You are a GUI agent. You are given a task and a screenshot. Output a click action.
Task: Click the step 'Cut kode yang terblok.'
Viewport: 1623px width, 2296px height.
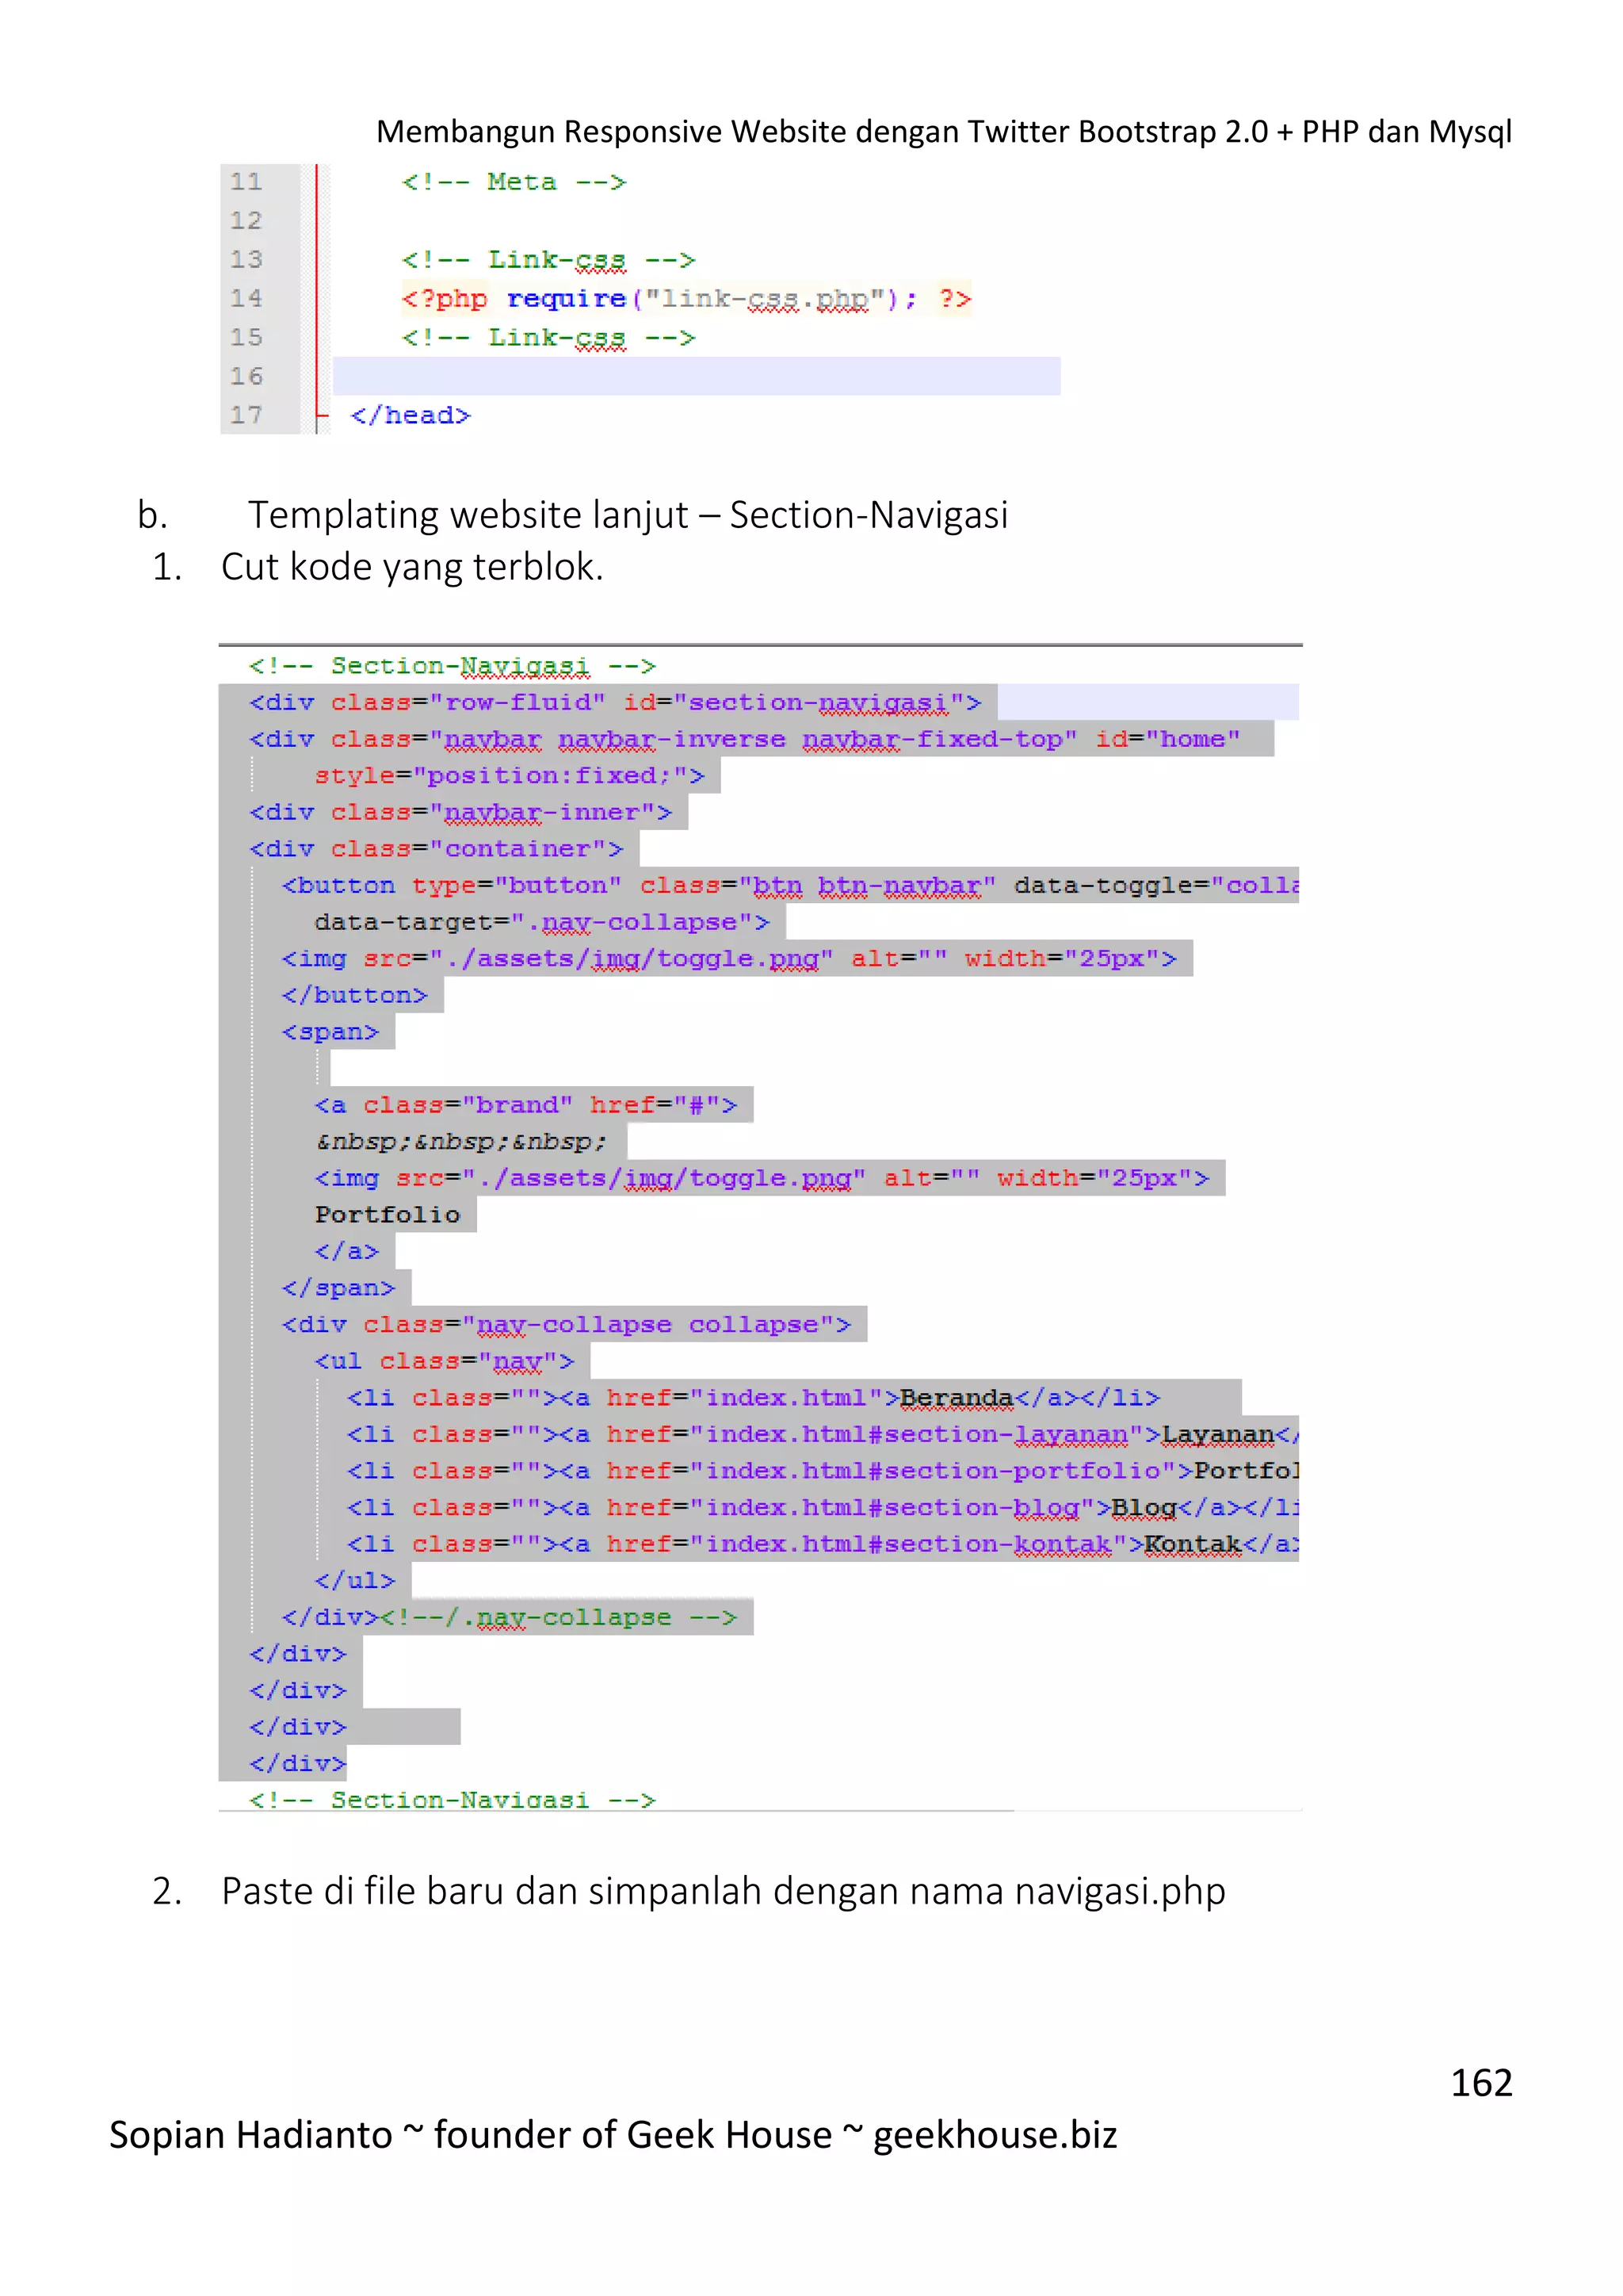[412, 567]
